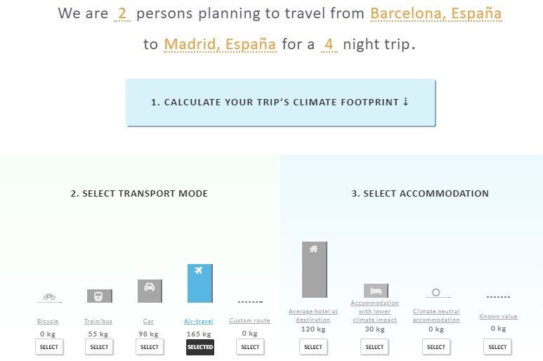543x361 pixels.
Task: Select Average hotel at destination button
Action: coord(313,347)
